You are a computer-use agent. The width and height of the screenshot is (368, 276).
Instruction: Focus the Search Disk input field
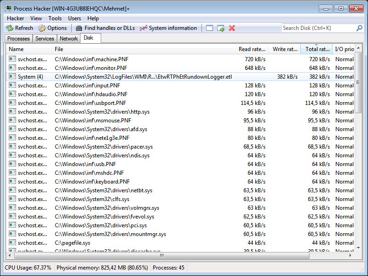(319, 28)
